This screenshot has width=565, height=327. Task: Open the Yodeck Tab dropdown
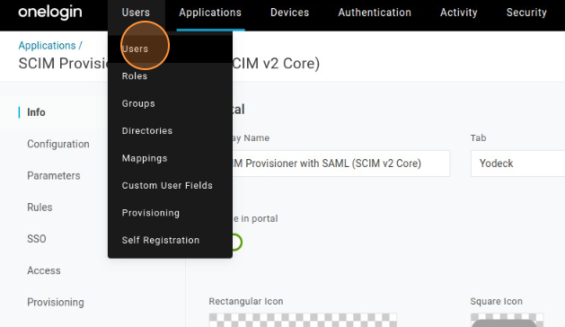[517, 163]
